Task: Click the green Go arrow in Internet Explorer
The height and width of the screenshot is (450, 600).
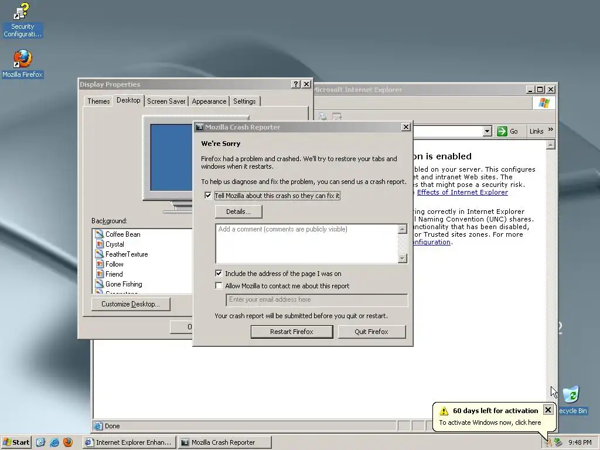Action: [x=502, y=131]
